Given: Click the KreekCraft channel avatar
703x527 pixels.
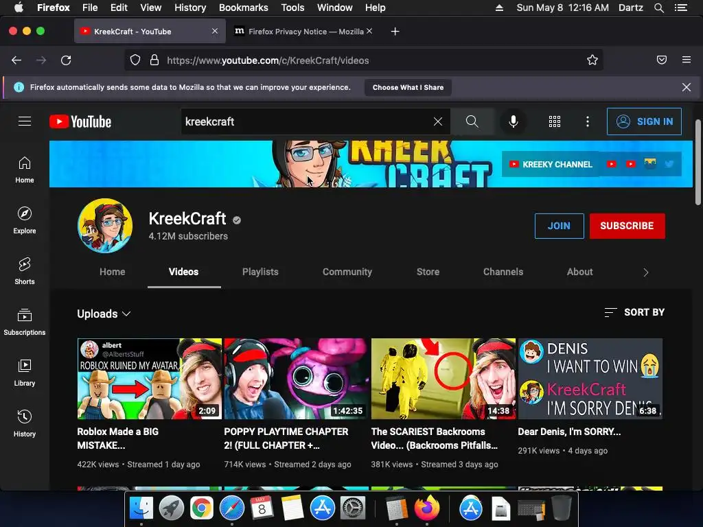Looking at the screenshot, I should pos(105,226).
